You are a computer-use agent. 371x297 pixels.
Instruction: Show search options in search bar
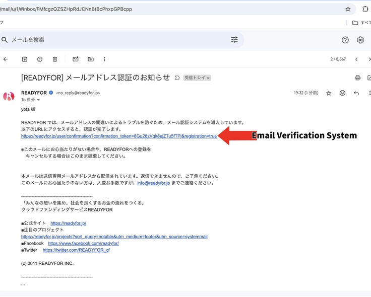pyautogui.click(x=234, y=40)
